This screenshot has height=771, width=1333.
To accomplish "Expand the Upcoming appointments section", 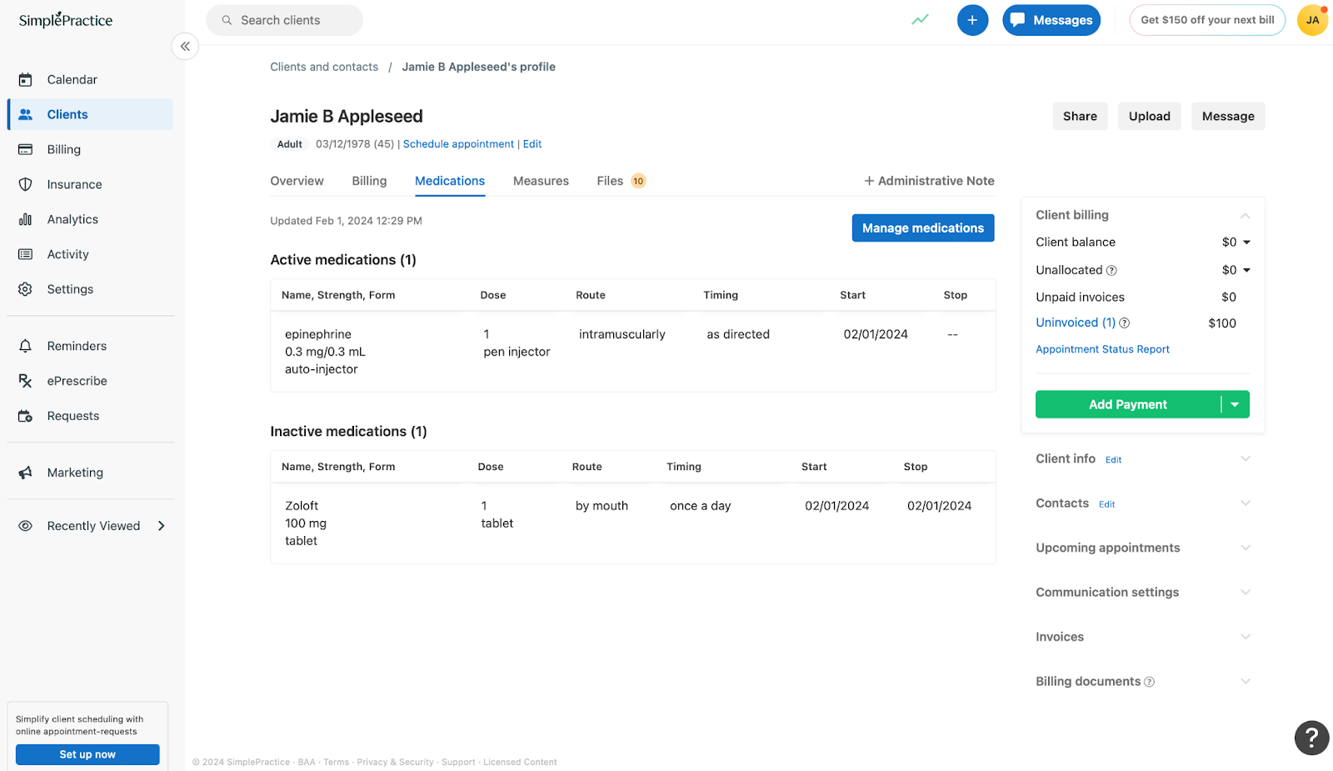I will [x=1245, y=548].
